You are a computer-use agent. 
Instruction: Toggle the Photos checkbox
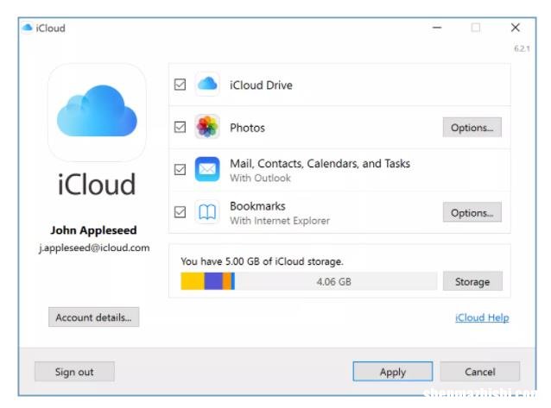click(180, 127)
